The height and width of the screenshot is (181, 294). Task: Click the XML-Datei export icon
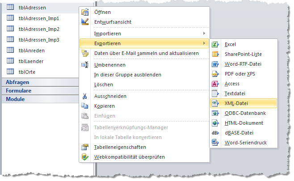[215, 103]
